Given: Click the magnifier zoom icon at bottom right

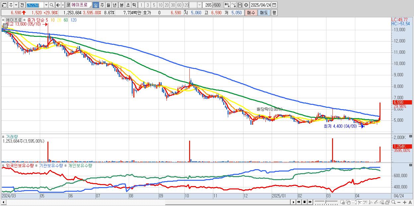Looking at the screenshot, I should point(393,202).
